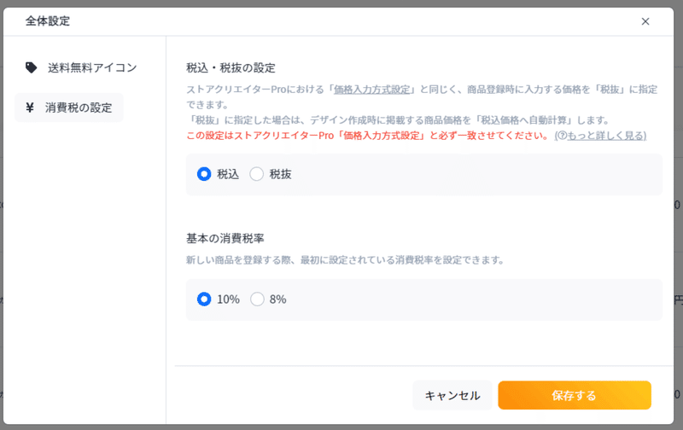This screenshot has height=430, width=683.
Task: Click the tag icon beside 送料無料アイコン
Action: click(x=31, y=67)
